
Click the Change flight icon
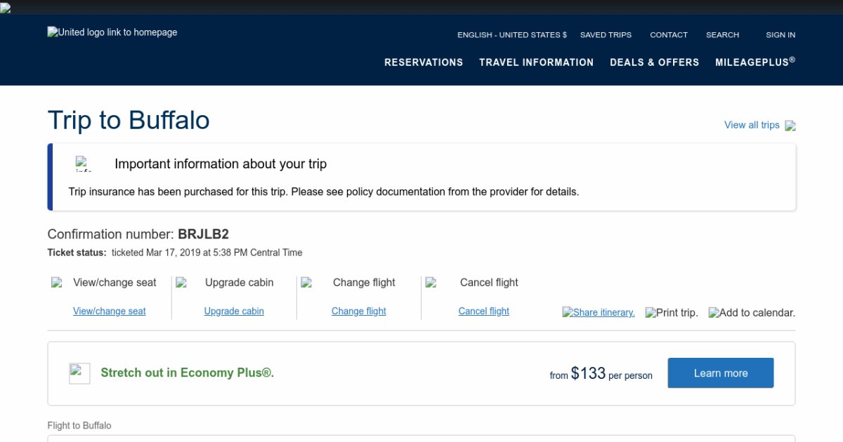pos(306,283)
